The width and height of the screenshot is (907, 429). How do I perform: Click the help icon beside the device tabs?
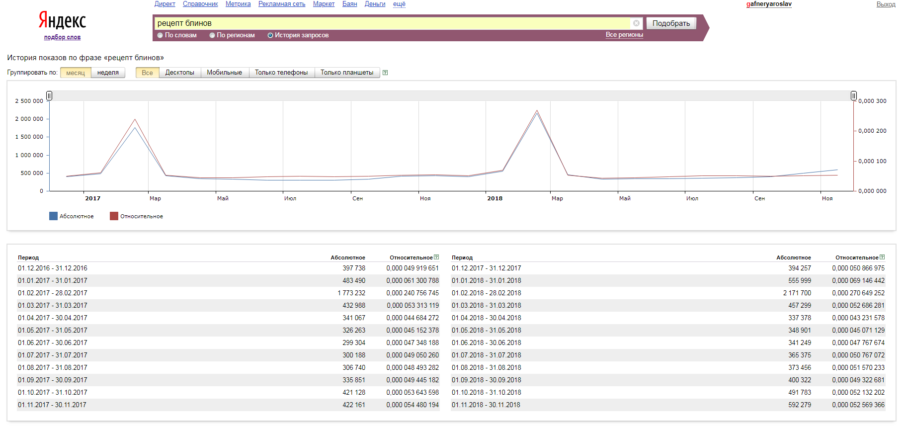(385, 73)
